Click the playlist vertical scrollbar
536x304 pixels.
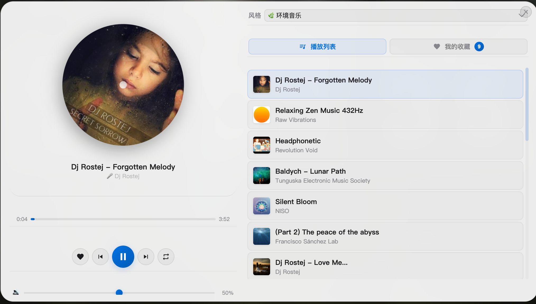tap(527, 104)
